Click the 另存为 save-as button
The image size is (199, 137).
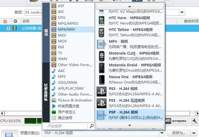tap(179, 133)
